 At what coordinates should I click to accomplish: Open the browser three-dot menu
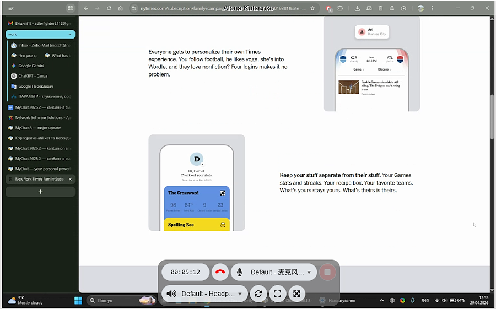pyautogui.click(x=432, y=8)
